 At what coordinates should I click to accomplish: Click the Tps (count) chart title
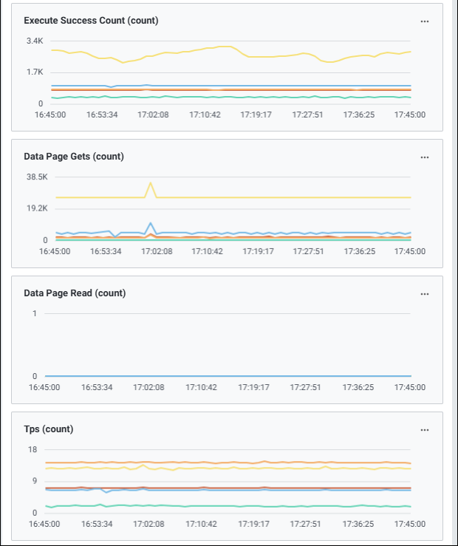49,429
